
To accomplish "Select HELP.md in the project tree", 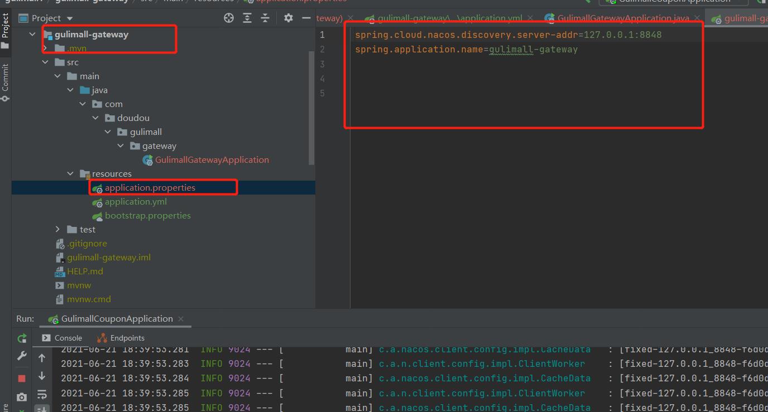I will click(x=85, y=272).
